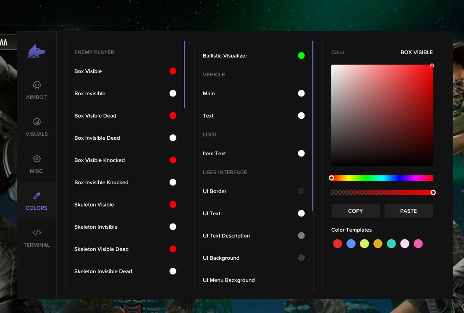Click on the red opacity slider

click(x=382, y=192)
